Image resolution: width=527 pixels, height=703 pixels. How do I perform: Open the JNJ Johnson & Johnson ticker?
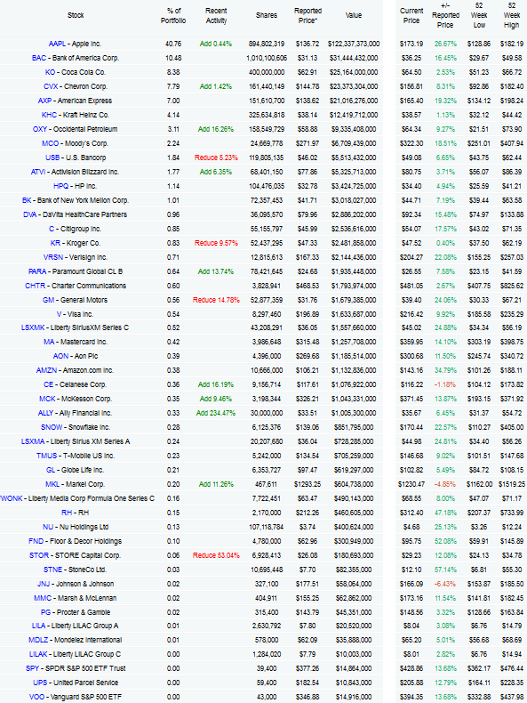44,584
